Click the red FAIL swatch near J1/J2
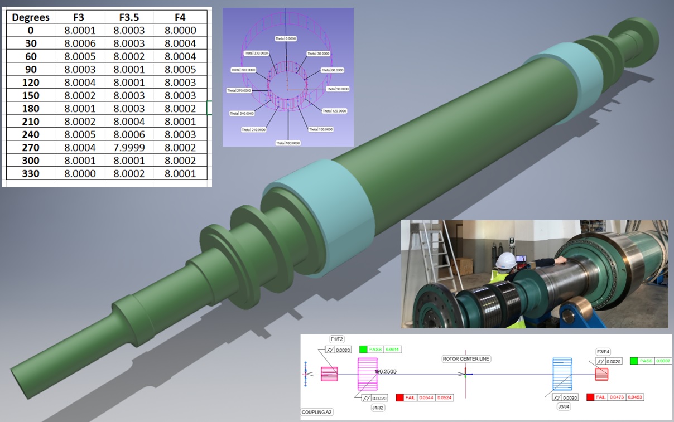The height and width of the screenshot is (422, 674). click(x=399, y=397)
